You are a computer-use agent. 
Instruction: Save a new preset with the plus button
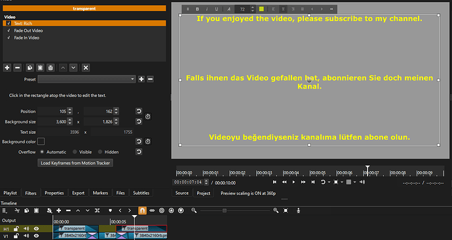click(x=141, y=79)
